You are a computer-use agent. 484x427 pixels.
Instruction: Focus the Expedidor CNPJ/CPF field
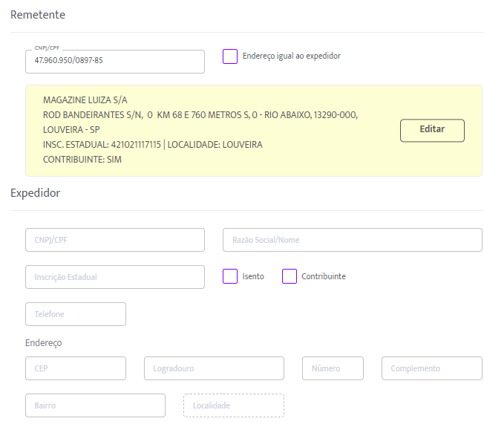pos(115,240)
